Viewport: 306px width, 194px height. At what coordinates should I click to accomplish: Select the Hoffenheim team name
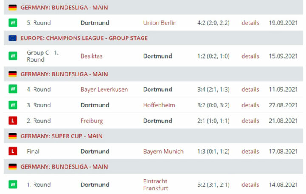point(159,105)
